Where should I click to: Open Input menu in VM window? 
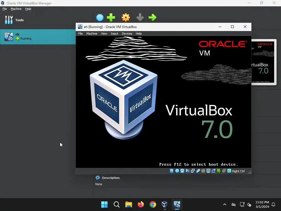click(114, 34)
